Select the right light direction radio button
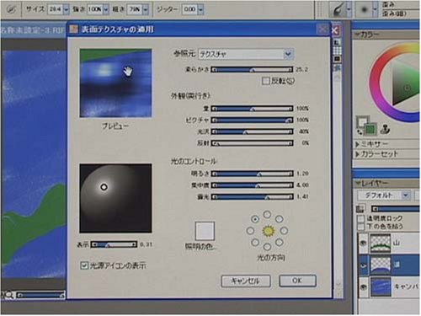Viewport: 421px width, 316px height. pos(284,231)
